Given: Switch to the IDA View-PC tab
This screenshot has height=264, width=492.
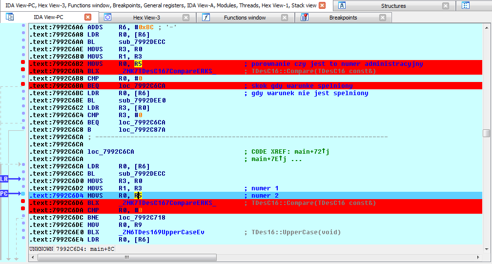Looking at the screenshot, I should pos(48,18).
